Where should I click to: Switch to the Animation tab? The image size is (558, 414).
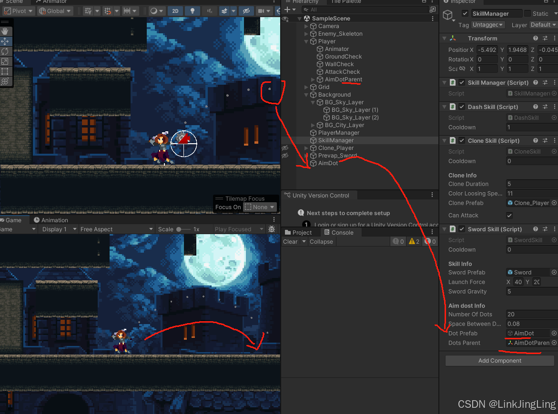click(x=50, y=220)
